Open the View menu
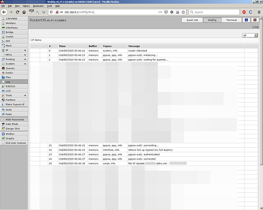 click(x=17, y=6)
